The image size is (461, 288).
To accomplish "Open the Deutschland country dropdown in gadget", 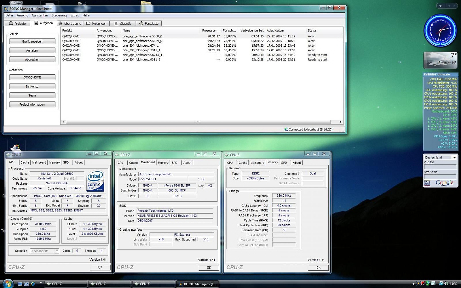I will [x=440, y=158].
